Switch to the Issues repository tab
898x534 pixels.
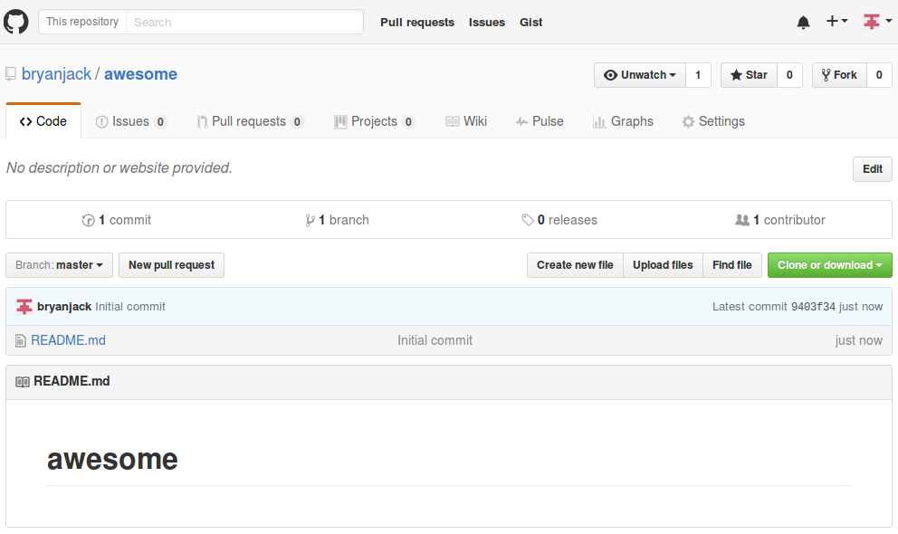(x=131, y=121)
